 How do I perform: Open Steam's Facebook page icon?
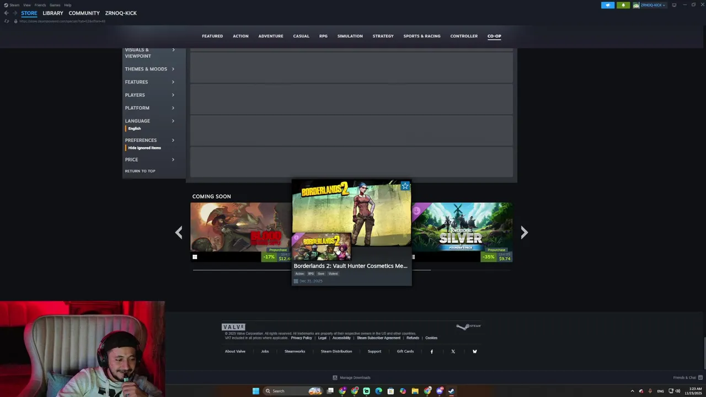point(432,351)
